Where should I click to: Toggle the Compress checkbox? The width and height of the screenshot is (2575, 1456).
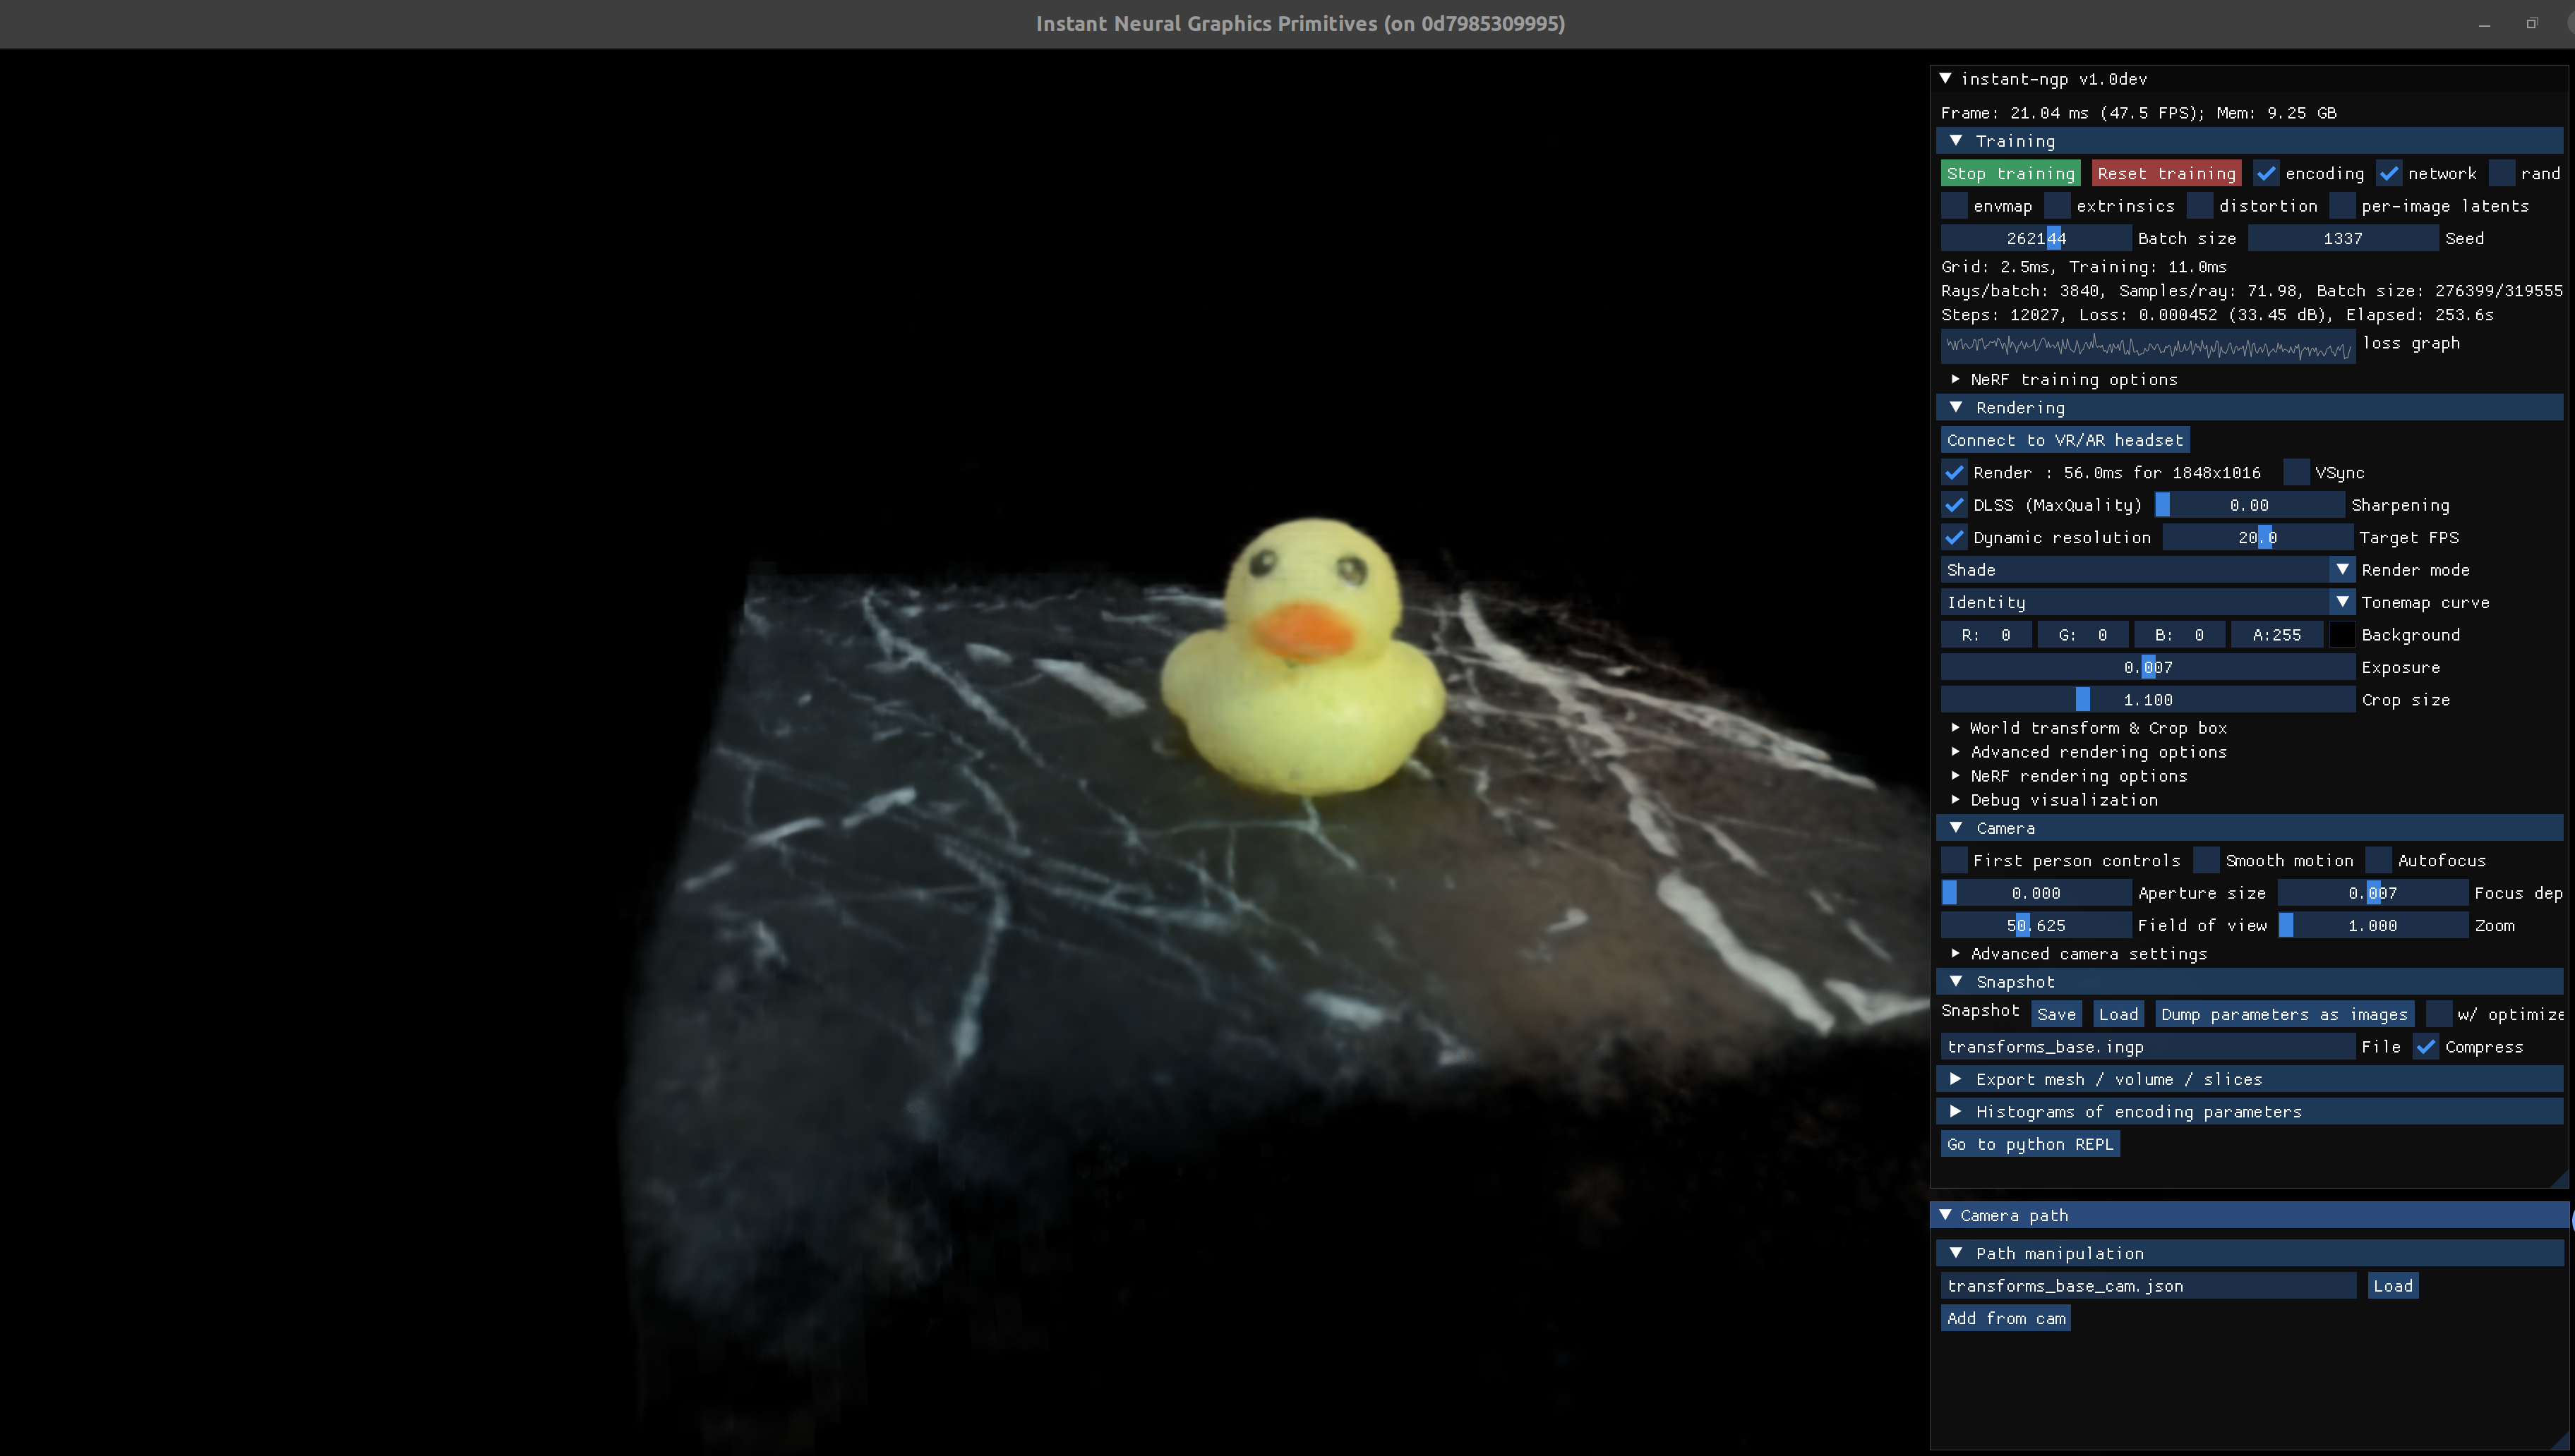(2426, 1047)
